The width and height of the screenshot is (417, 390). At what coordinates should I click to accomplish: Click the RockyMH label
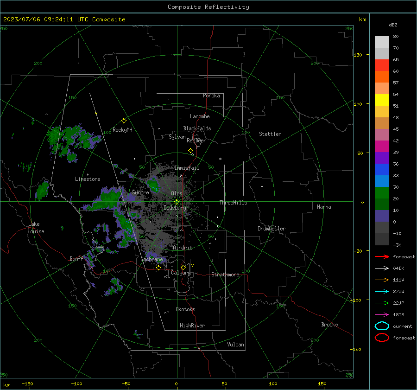122,130
